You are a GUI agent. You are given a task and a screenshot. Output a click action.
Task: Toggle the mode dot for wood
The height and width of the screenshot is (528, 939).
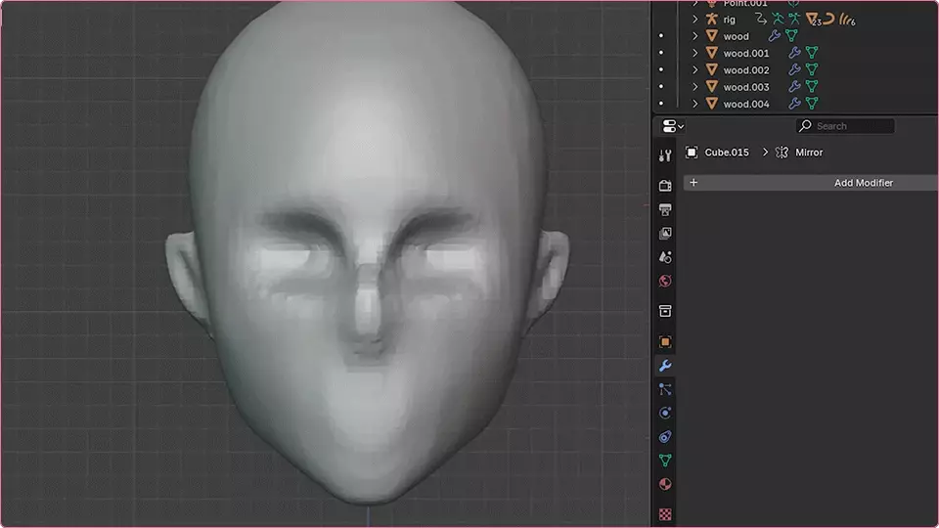coord(661,36)
